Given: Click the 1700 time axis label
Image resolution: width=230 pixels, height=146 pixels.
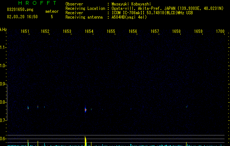Looking at the screenshot, I should coord(220,31).
